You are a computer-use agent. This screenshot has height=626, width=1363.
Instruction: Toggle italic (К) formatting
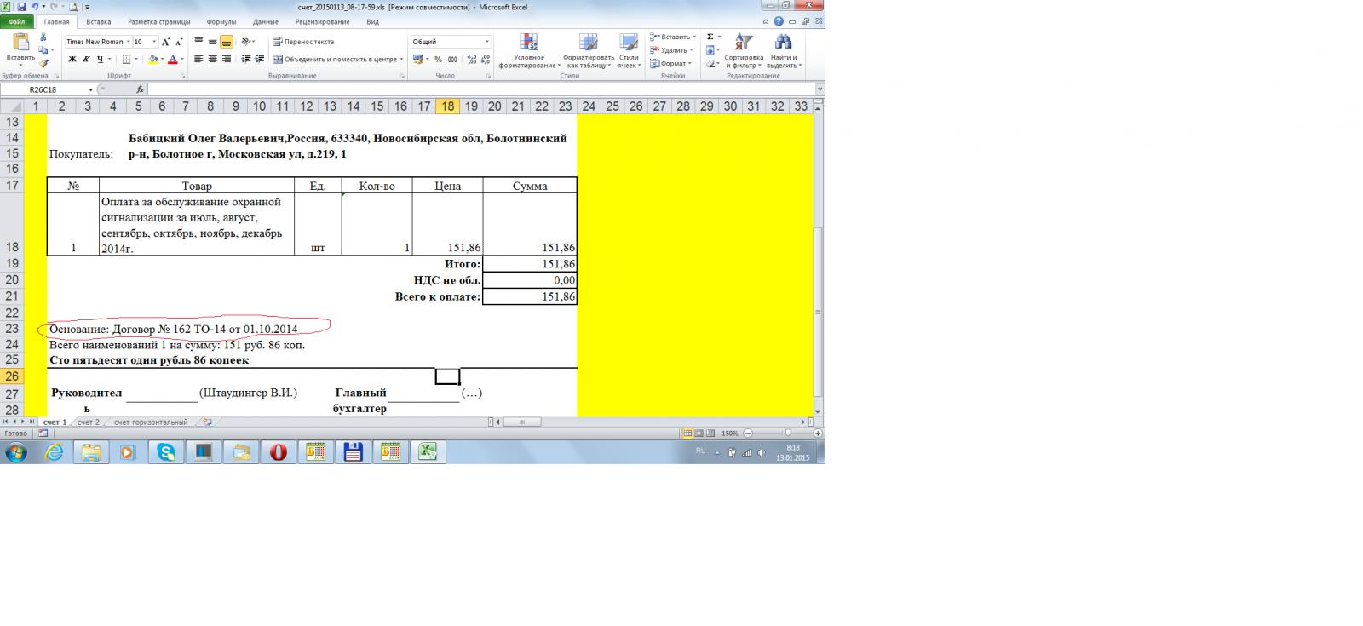click(86, 60)
